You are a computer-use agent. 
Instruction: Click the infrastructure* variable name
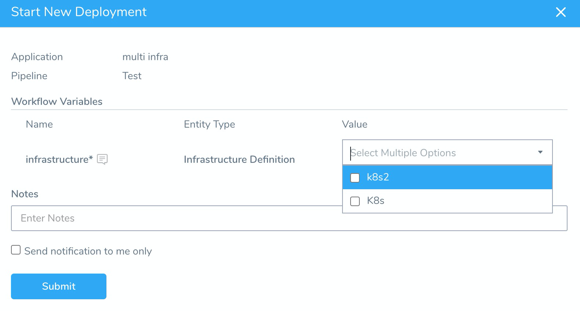point(59,160)
